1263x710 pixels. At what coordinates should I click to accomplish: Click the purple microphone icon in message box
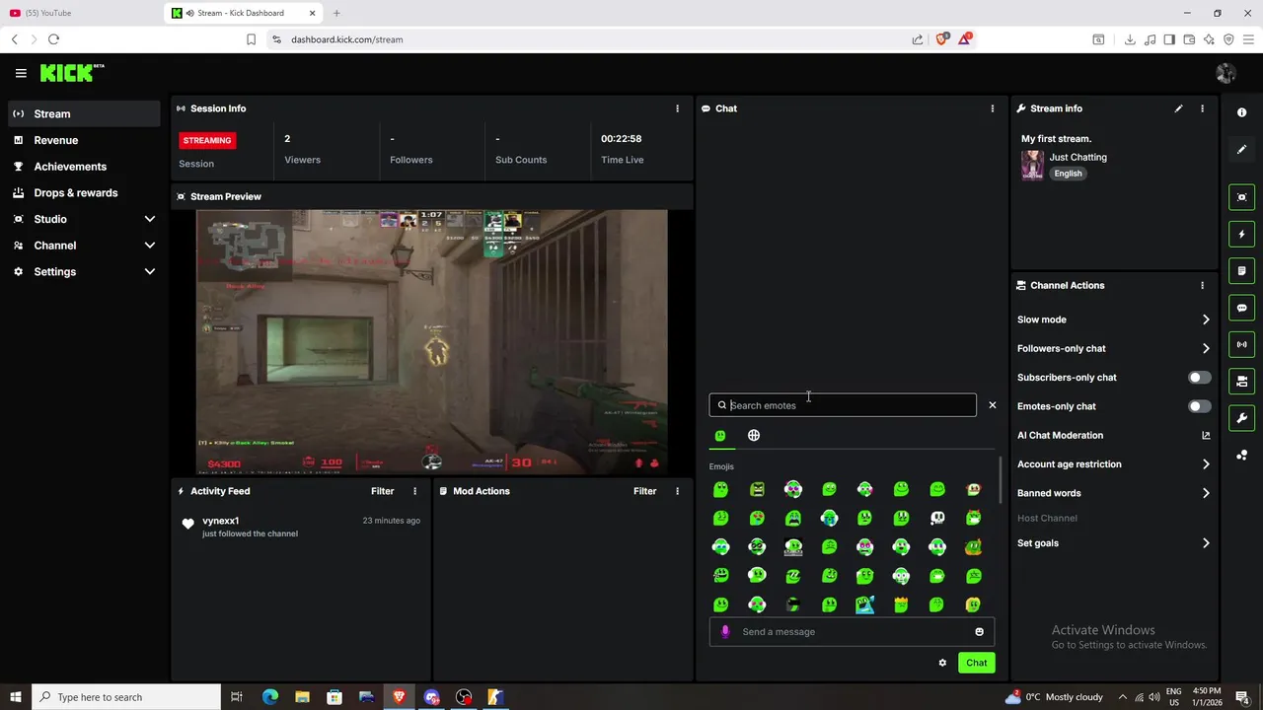[x=725, y=632]
